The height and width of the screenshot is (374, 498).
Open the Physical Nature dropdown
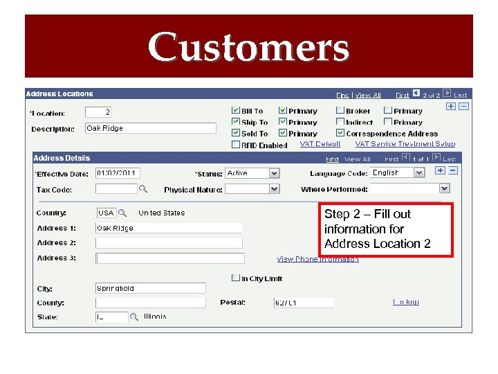(274, 189)
